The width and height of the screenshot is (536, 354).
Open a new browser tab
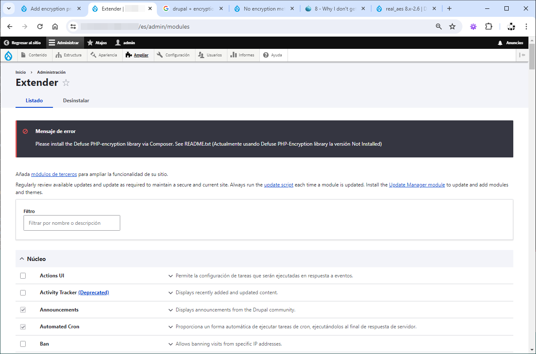[449, 8]
